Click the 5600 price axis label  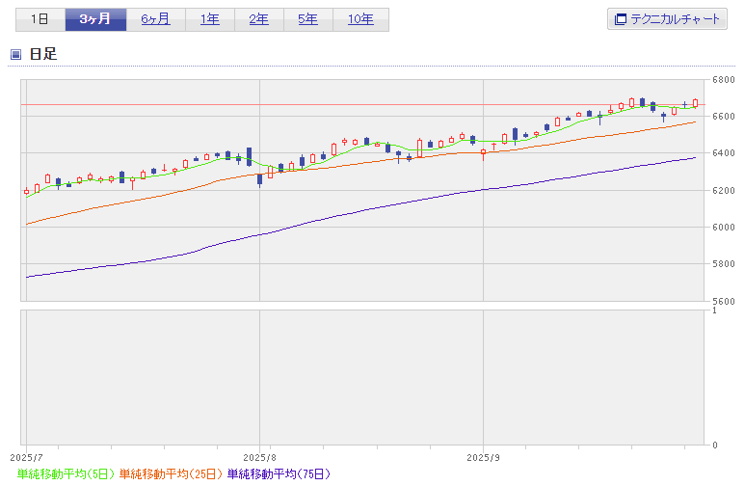point(724,301)
